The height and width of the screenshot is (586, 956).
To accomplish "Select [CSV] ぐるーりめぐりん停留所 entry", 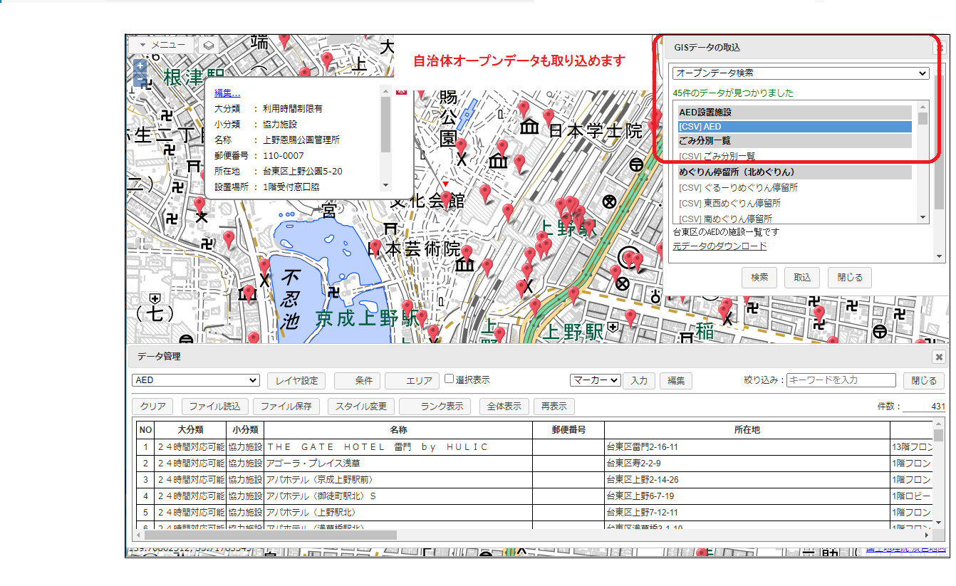I will click(795, 188).
